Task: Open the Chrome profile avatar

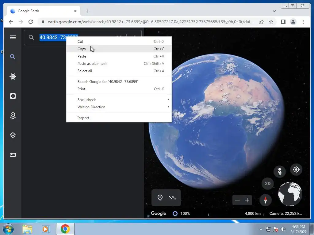Action: (x=293, y=22)
